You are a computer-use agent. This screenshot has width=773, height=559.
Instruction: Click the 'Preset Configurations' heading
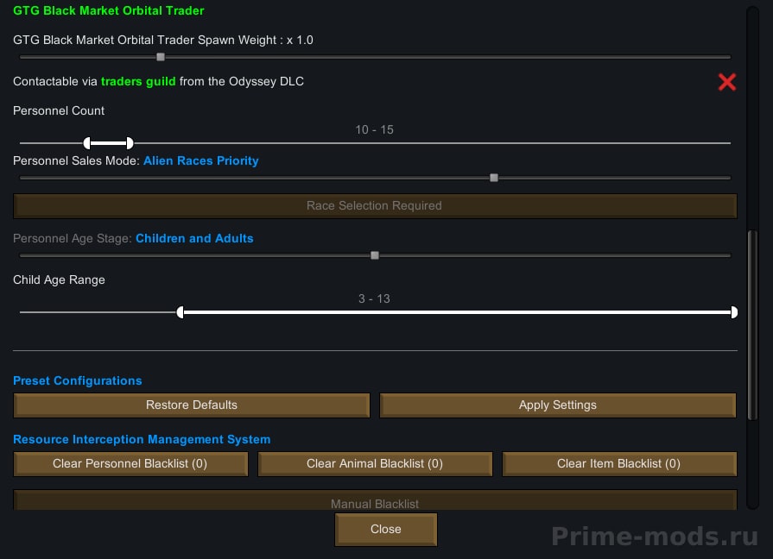tap(78, 380)
